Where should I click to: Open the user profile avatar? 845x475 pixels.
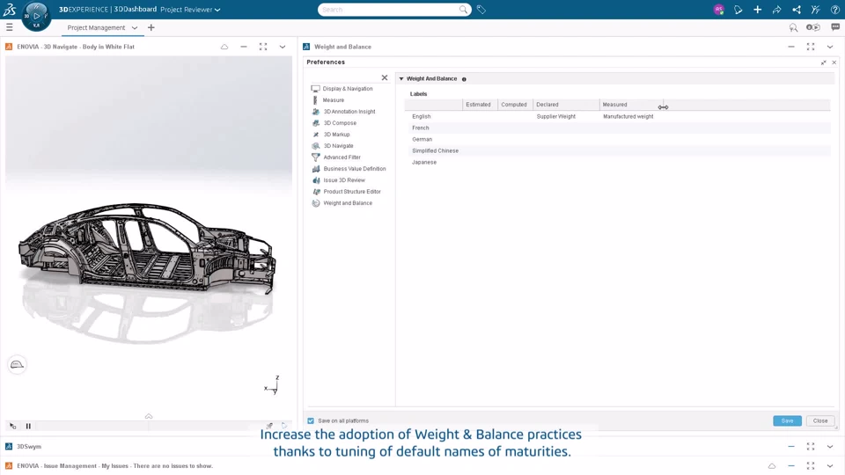tap(718, 9)
